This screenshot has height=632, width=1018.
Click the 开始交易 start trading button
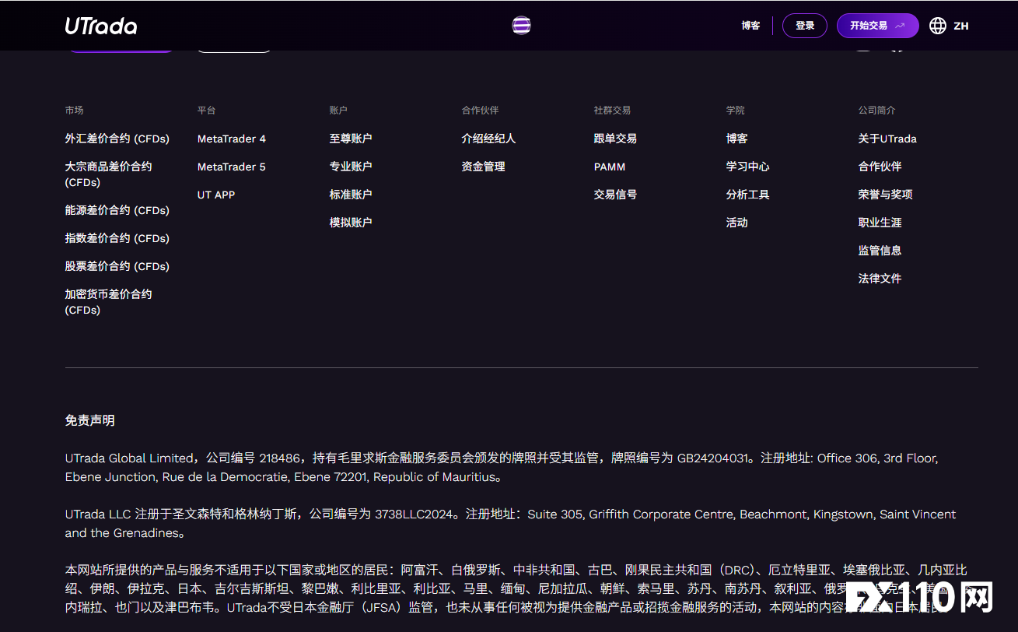[x=877, y=26]
